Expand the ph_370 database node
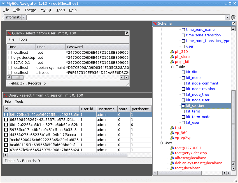The image size is (238, 183). pyautogui.click(x=167, y=52)
